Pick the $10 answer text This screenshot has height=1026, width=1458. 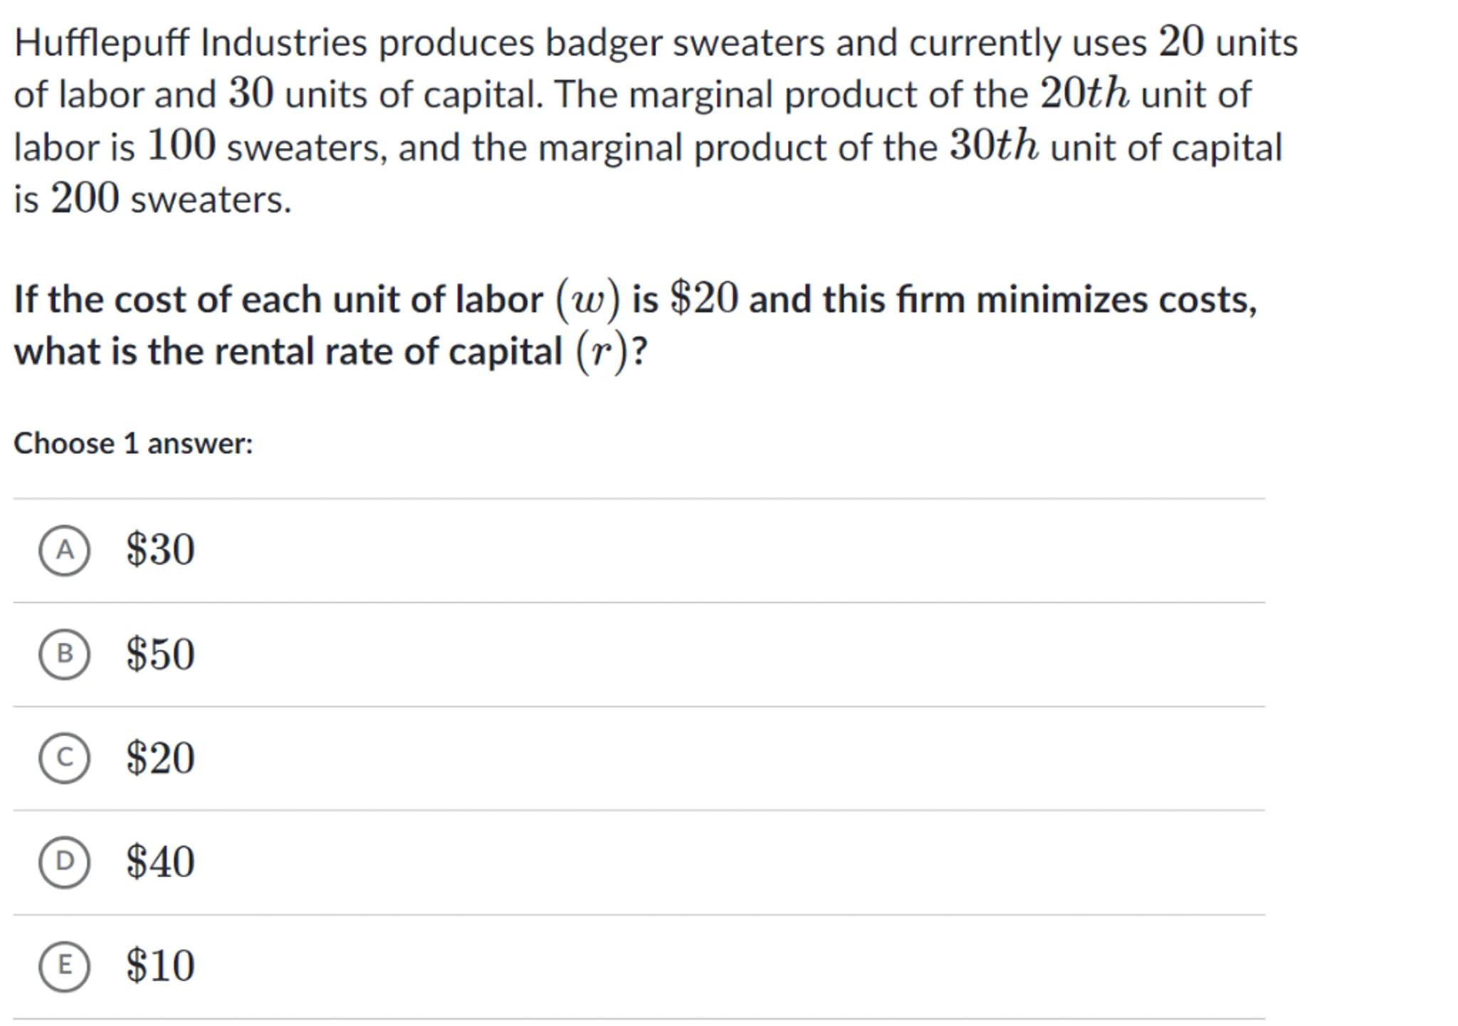[x=160, y=965]
